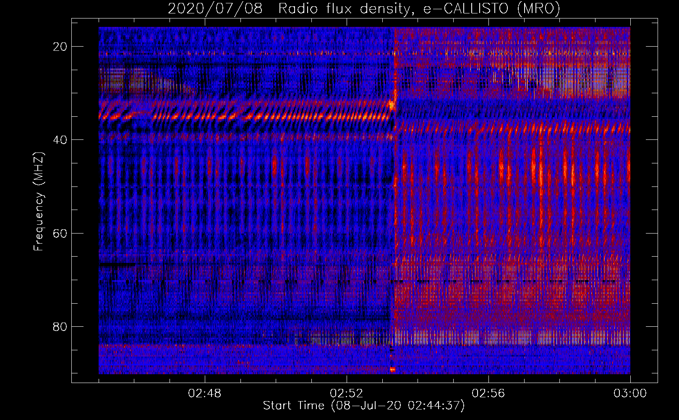
Task: Click the 02:56 time tick label
Action: [488, 394]
